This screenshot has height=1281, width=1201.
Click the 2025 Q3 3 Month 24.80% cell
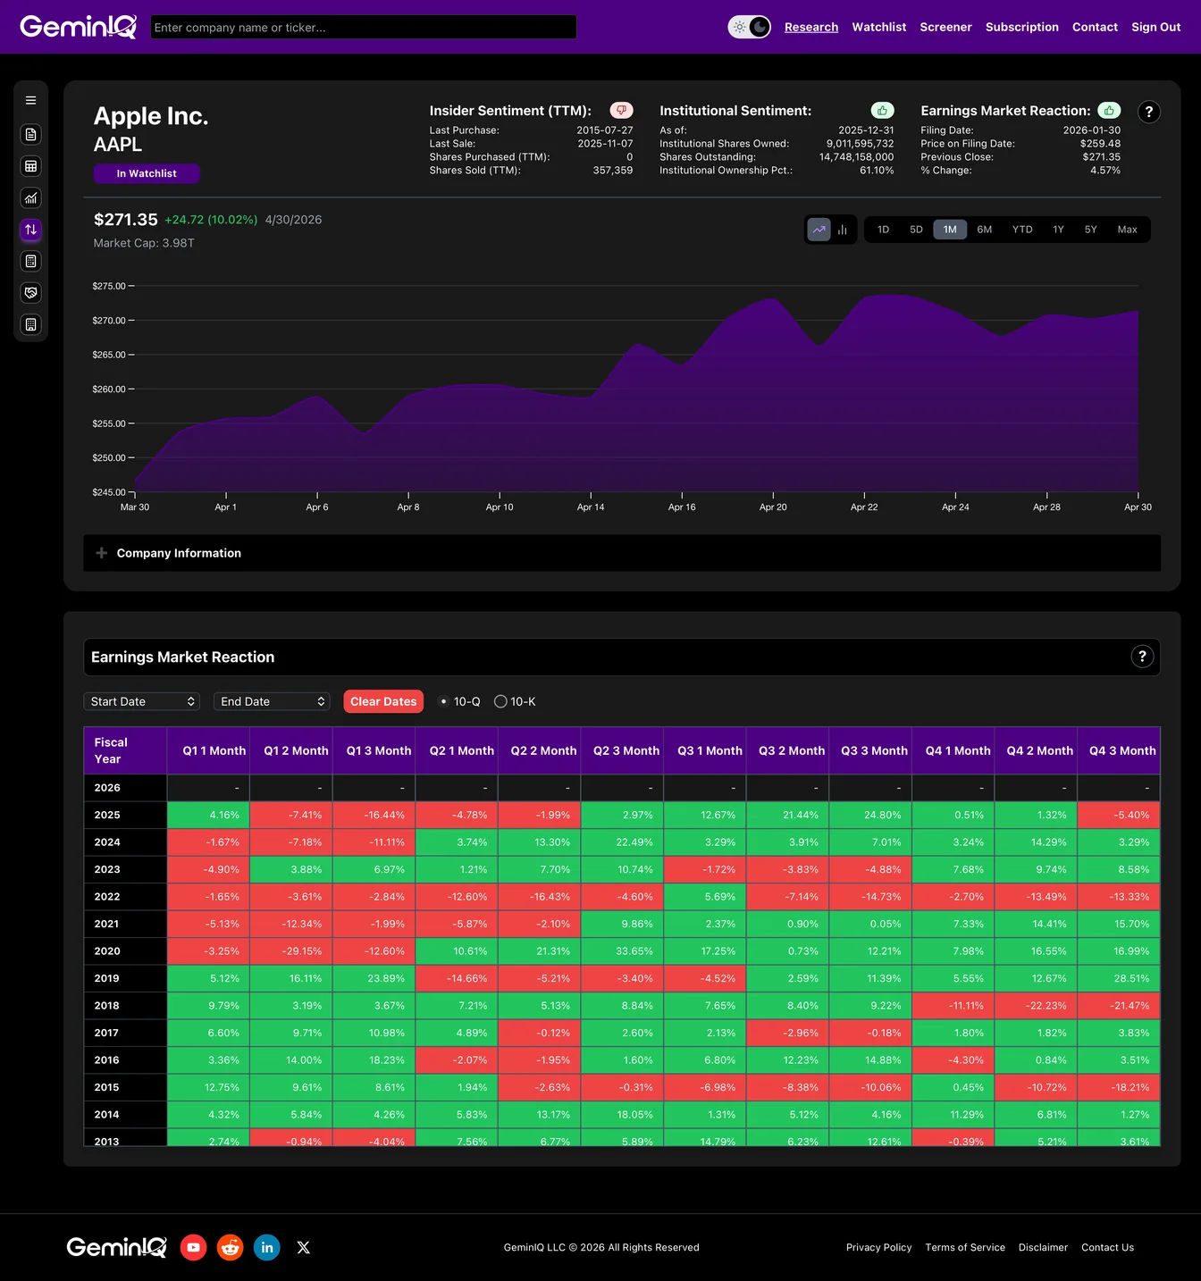point(870,815)
